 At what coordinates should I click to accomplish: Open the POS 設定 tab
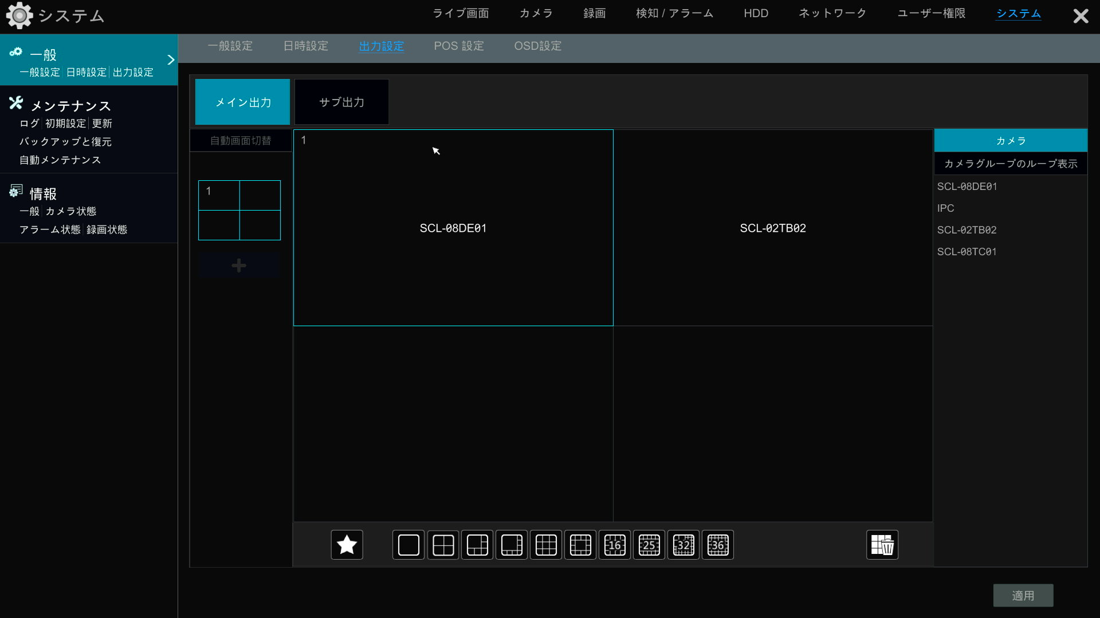[x=459, y=46]
